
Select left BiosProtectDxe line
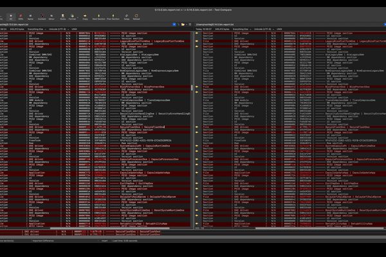click(x=95, y=87)
